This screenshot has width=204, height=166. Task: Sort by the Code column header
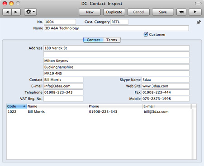pos(17,106)
